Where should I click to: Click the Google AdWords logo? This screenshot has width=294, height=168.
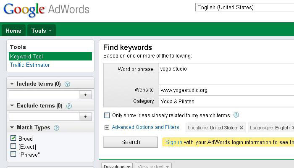[46, 10]
